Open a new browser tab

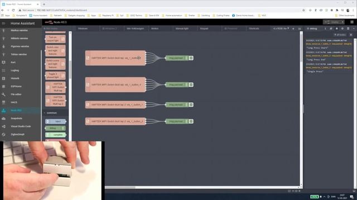click(44, 4)
